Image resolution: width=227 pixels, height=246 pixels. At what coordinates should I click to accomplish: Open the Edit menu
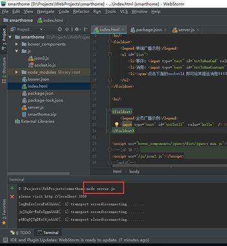point(16,12)
